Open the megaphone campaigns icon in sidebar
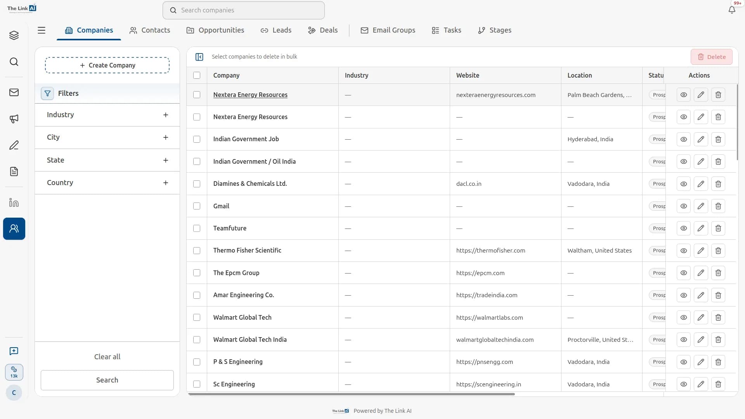The height and width of the screenshot is (419, 745). tap(14, 119)
